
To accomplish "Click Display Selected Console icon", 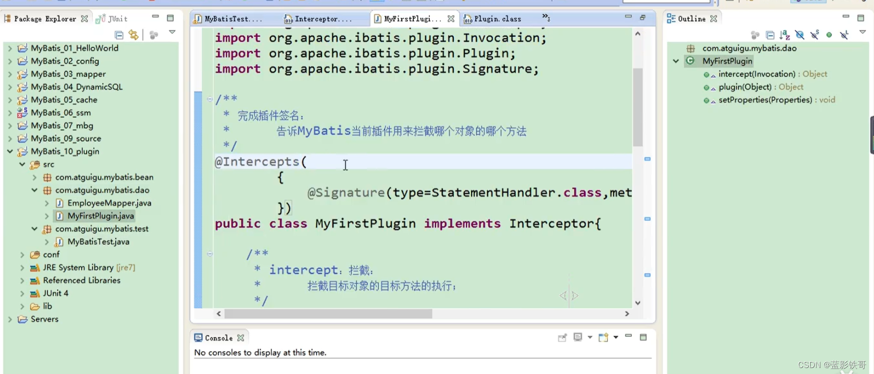I will coord(578,337).
